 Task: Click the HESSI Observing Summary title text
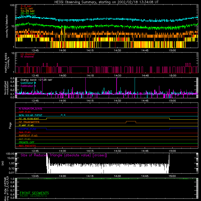coord(106,2)
